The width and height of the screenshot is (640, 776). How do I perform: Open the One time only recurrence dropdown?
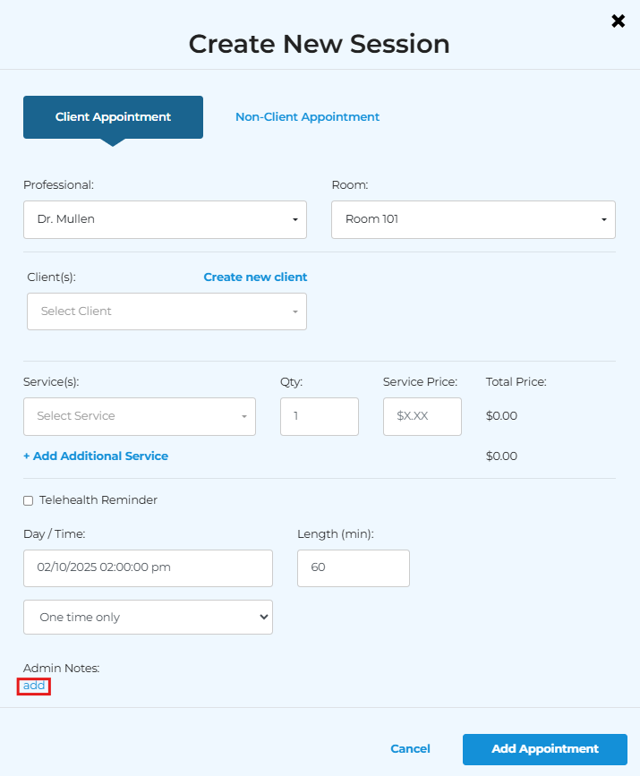148,618
